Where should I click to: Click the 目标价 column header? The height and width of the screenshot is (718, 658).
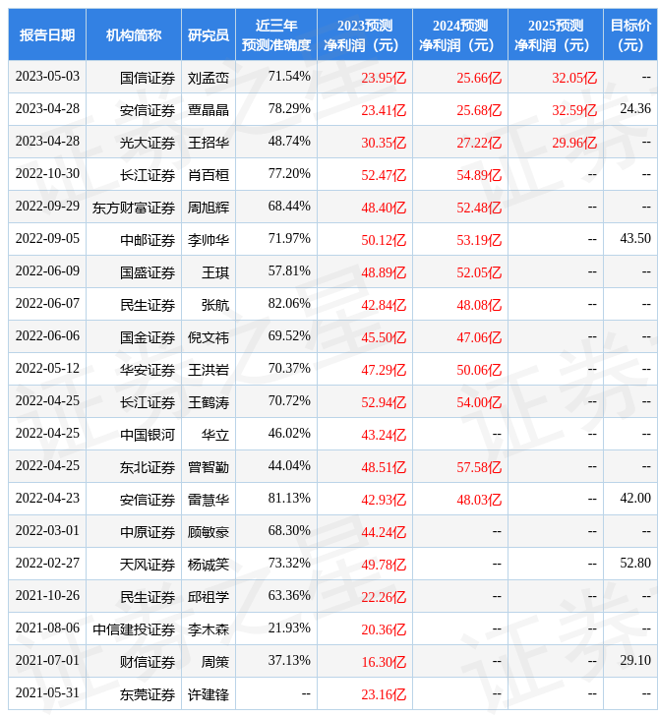point(630,34)
